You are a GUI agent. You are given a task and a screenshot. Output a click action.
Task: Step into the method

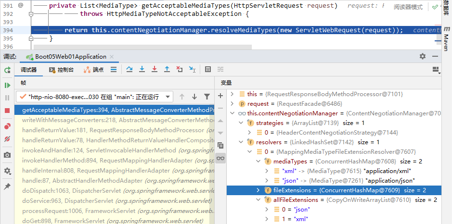[142, 69]
